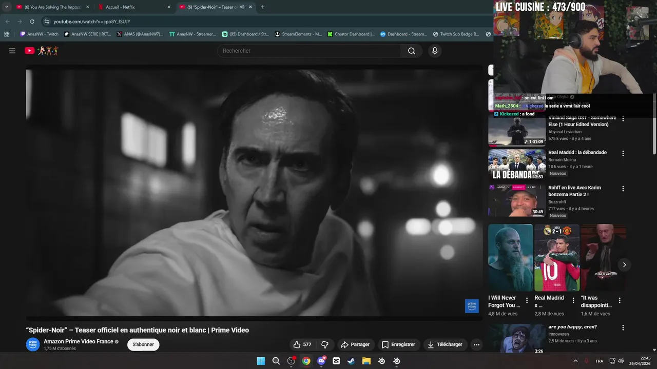Open options for the 'are you happy, eren?' video
Viewport: 657px width, 369px height.
pos(623,327)
